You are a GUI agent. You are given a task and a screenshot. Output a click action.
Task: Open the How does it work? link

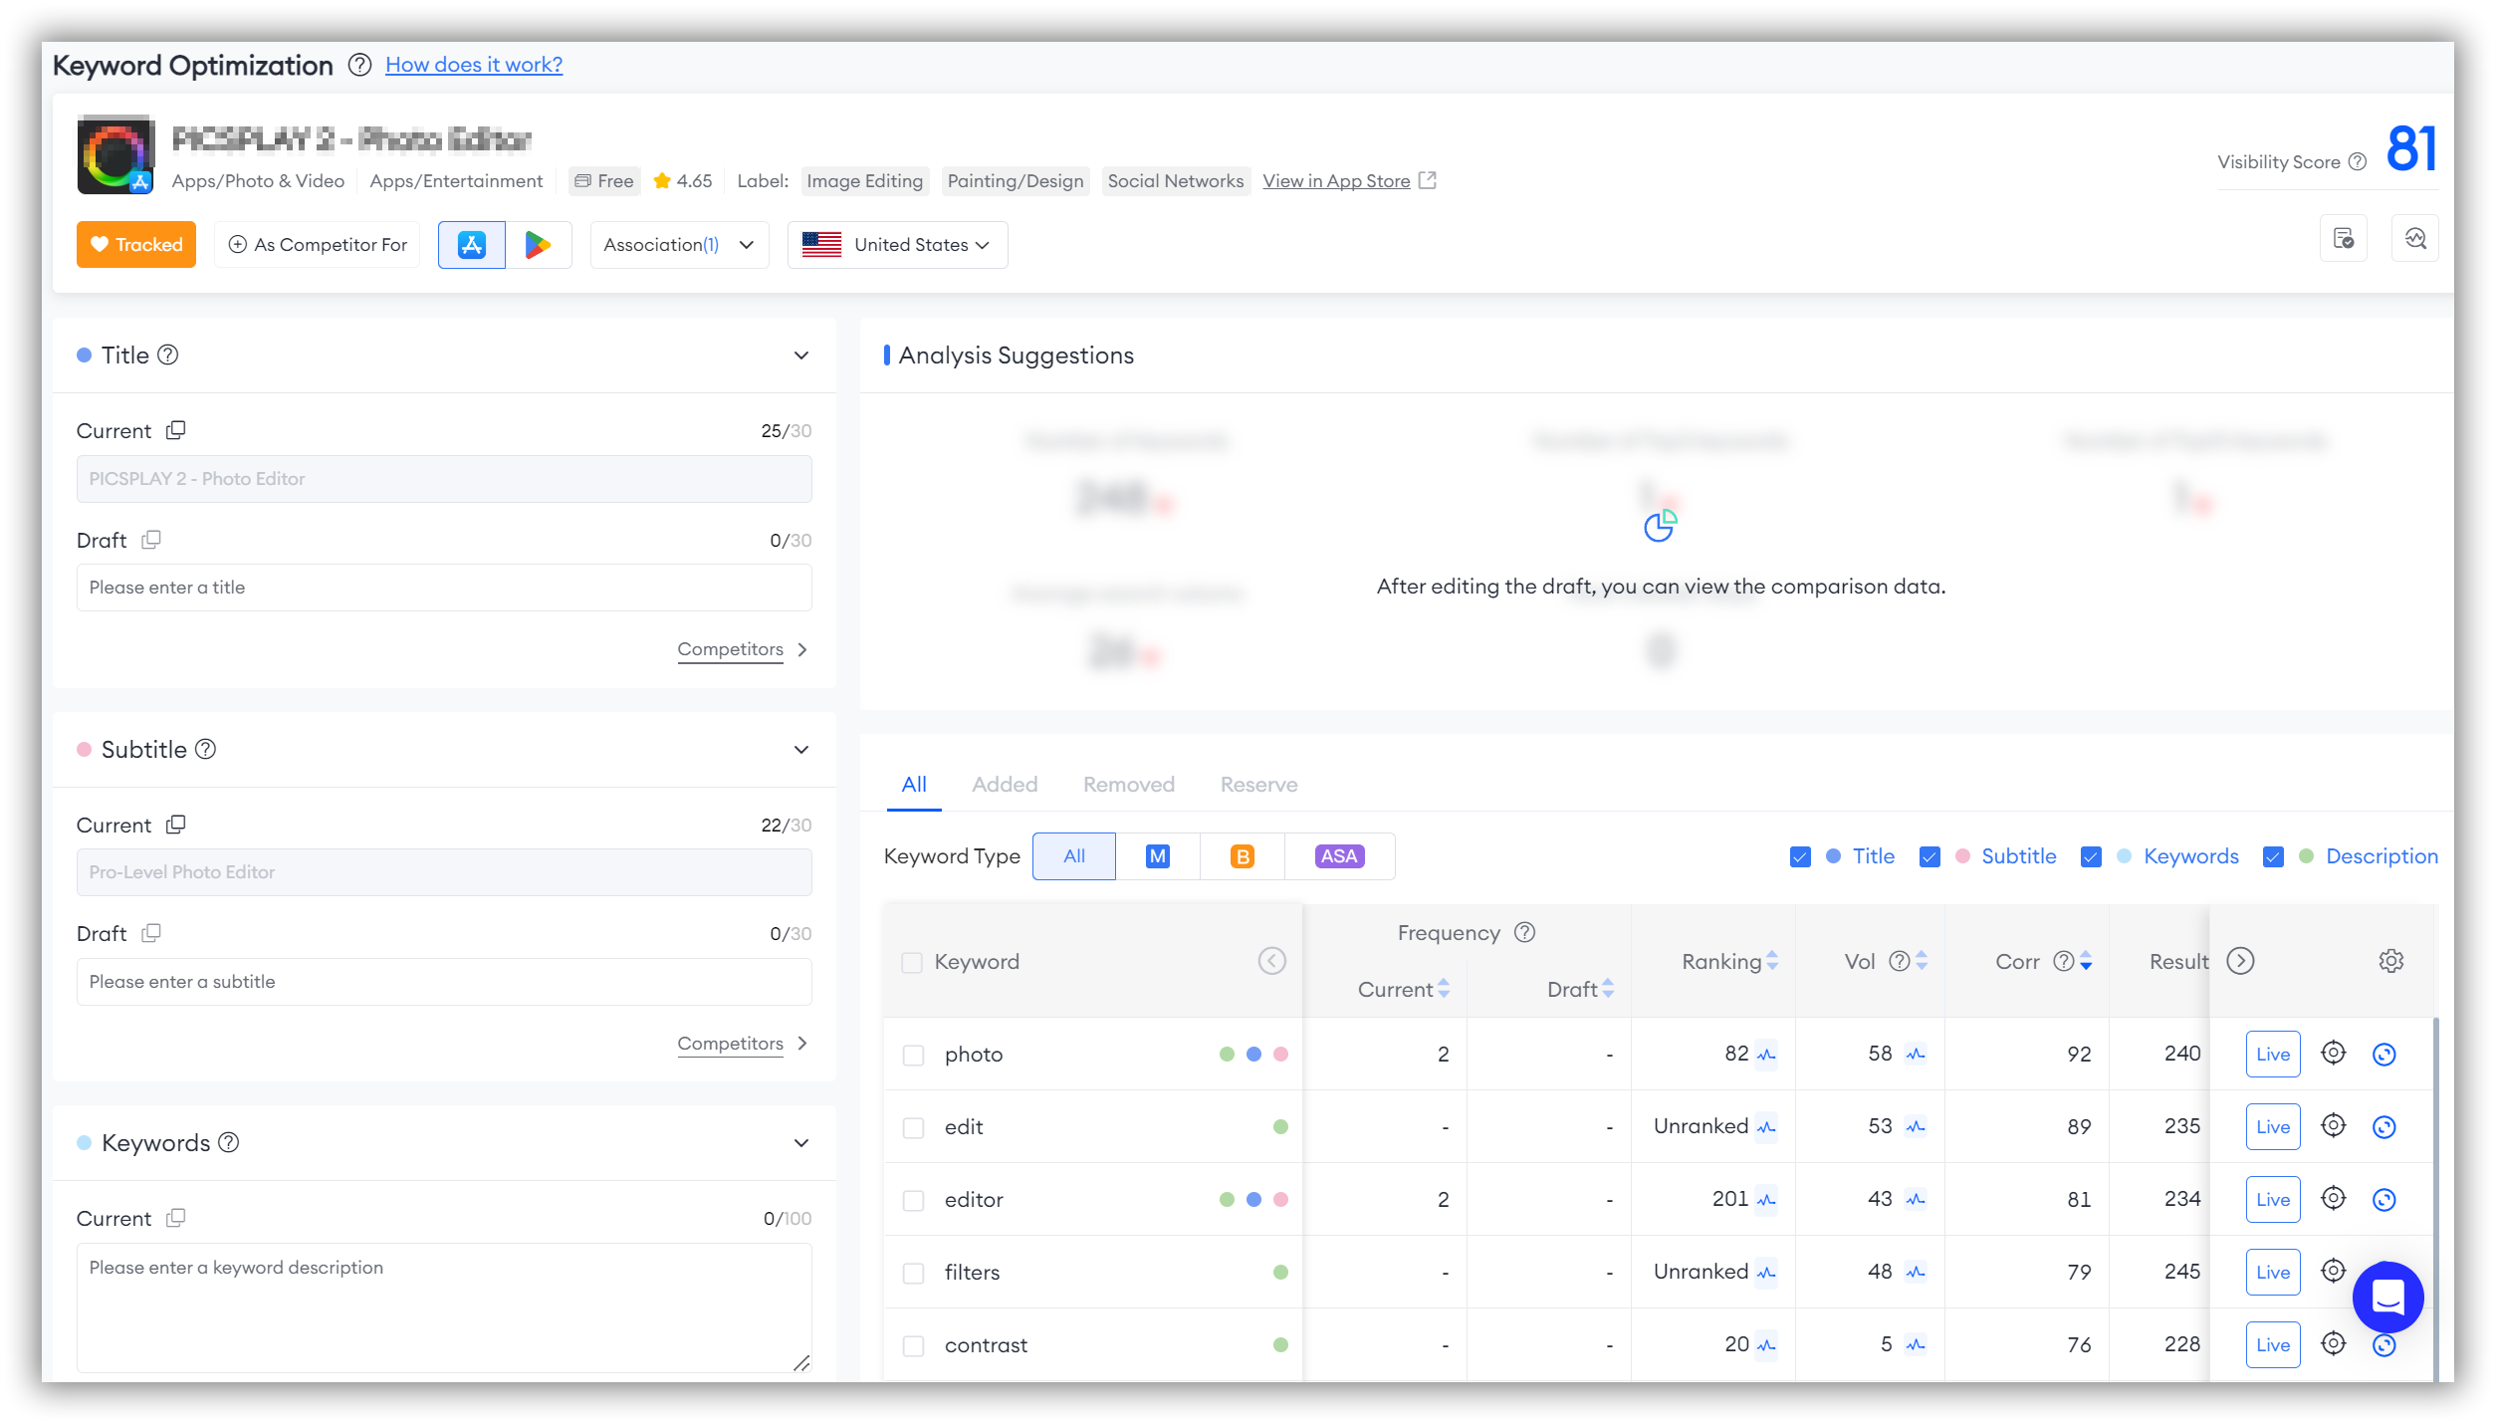pos(474,65)
